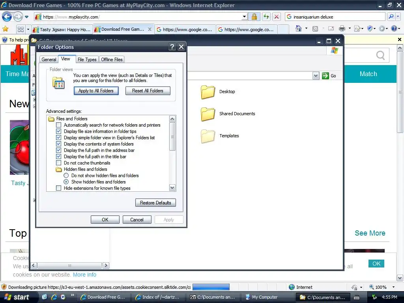This screenshot has width=404, height=303.
Task: Enable Do not cache thumbnails
Action: point(58,163)
